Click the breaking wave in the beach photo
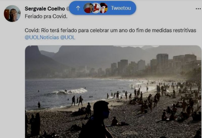Viewport: 202px width, 138px height. click(71, 91)
